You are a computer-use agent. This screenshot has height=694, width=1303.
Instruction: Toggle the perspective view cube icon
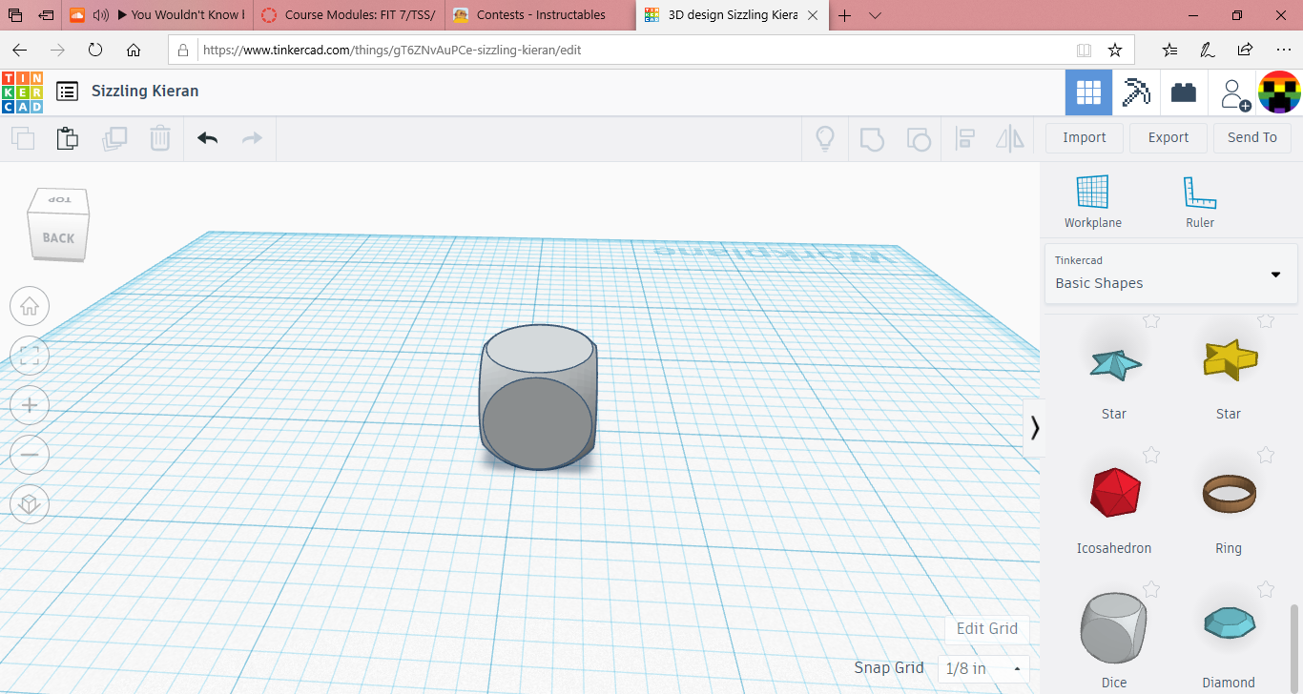click(x=30, y=504)
